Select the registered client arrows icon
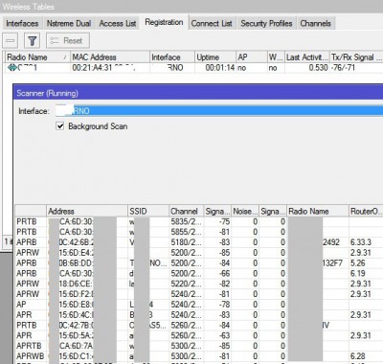Viewport: 383px width, 364px height. click(x=12, y=68)
